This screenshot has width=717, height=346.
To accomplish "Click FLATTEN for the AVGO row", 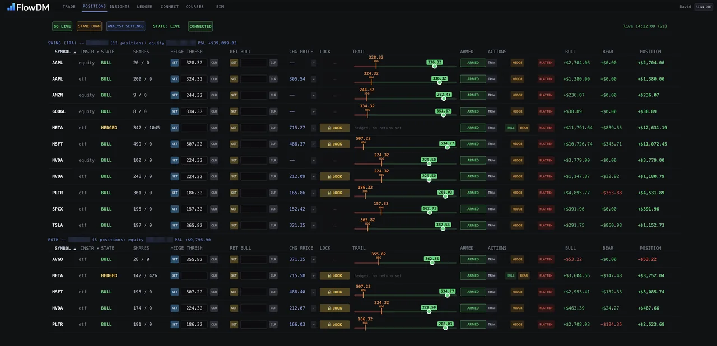I will [546, 259].
